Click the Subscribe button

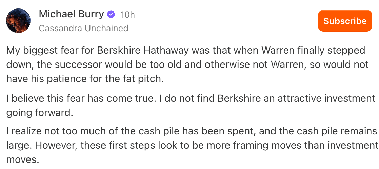[x=345, y=21]
